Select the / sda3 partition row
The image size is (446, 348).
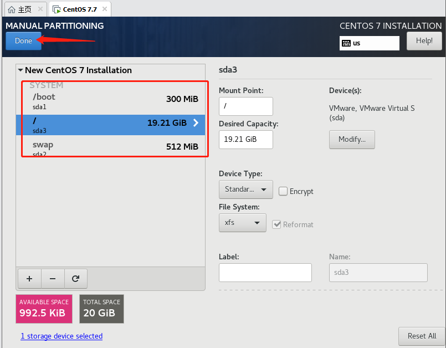pos(111,125)
